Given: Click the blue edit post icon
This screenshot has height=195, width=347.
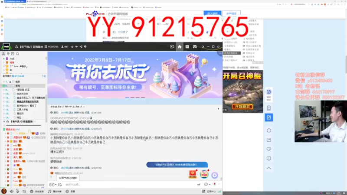Looking at the screenshot, I should [x=268, y=117].
